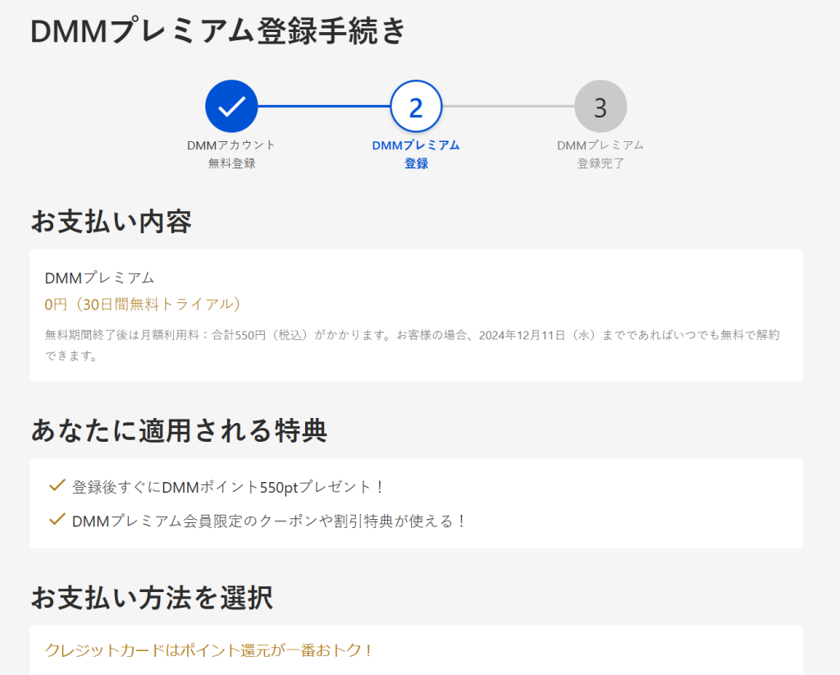Click the DMMプレミアム会員限定のクーポン benefit text
The width and height of the screenshot is (840, 675).
pyautogui.click(x=270, y=521)
